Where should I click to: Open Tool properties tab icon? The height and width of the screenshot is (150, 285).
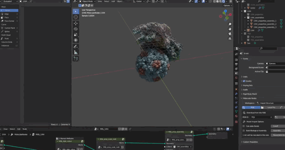coord(236,54)
